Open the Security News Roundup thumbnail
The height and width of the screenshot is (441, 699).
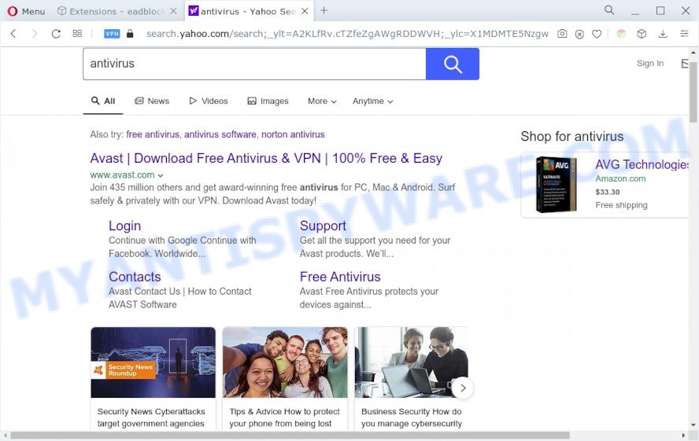point(153,362)
